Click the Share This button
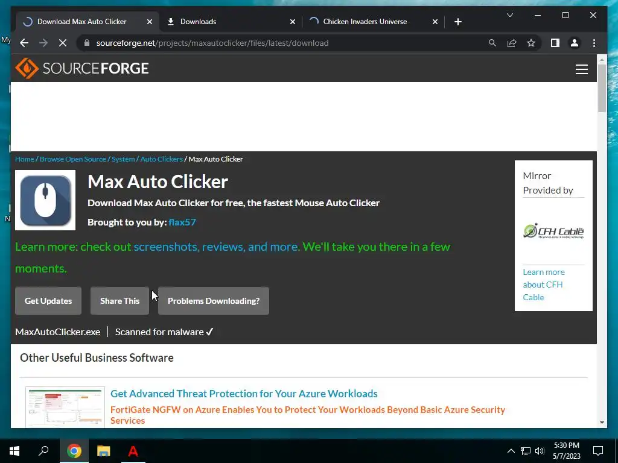Viewport: 618px width, 463px height. pos(120,301)
